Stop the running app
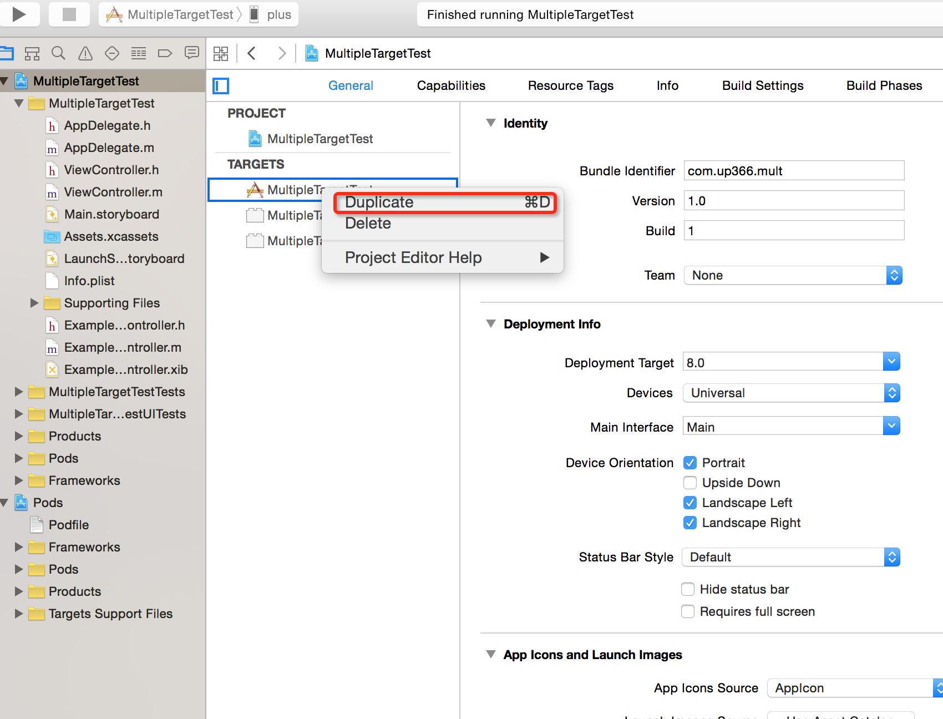 point(69,14)
